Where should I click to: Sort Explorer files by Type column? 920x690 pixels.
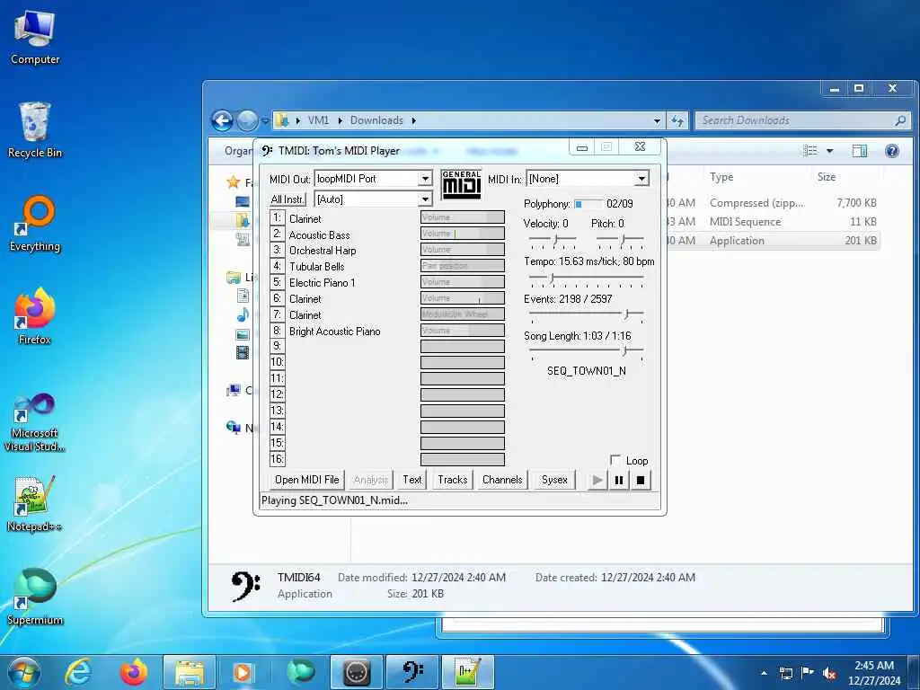click(x=721, y=177)
